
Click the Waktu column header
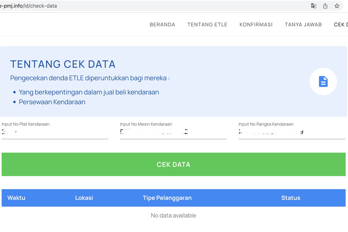(x=16, y=198)
